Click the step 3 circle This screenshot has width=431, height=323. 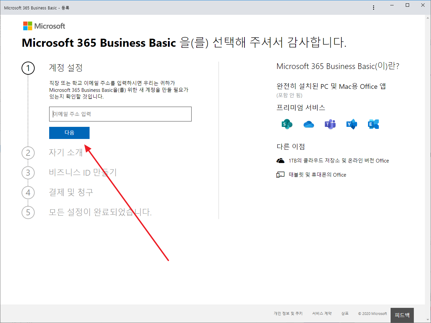pos(28,173)
